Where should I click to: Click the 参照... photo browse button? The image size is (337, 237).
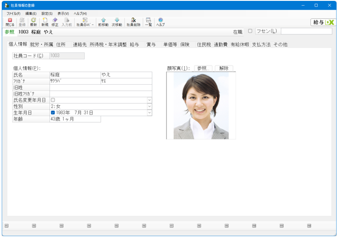[x=203, y=68]
